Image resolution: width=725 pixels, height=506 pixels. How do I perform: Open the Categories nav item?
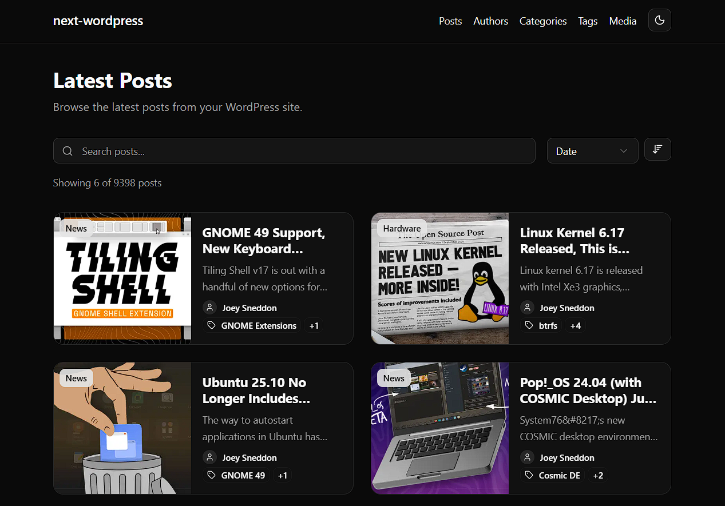click(543, 21)
